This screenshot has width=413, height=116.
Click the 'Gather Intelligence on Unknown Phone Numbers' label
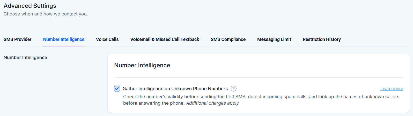(175, 89)
